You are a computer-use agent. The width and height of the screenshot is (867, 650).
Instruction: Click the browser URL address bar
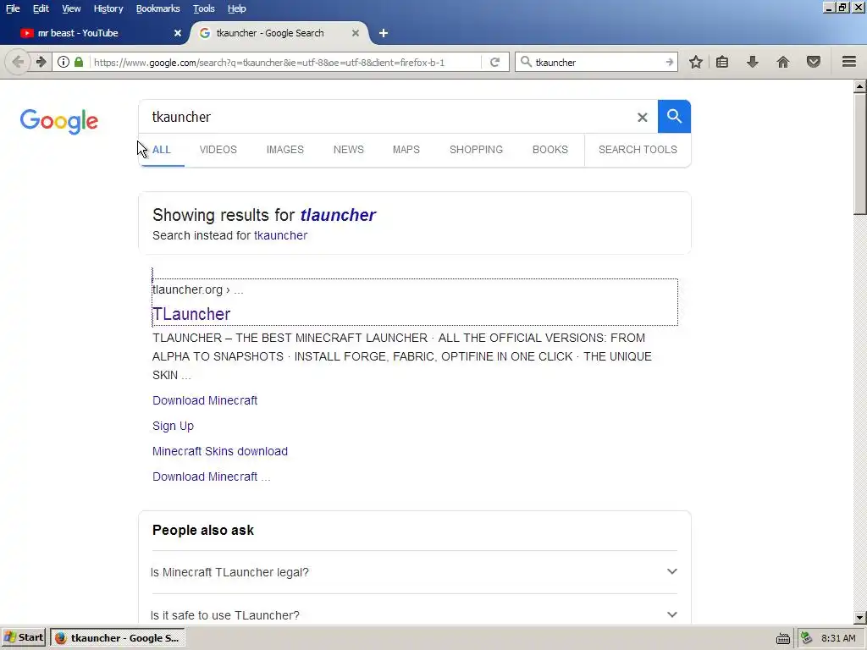pos(284,62)
